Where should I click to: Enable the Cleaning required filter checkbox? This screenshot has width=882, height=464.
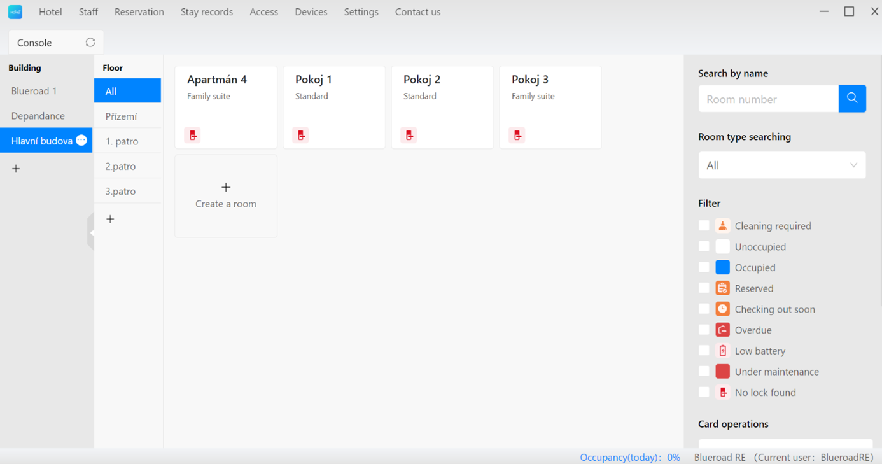[704, 225]
